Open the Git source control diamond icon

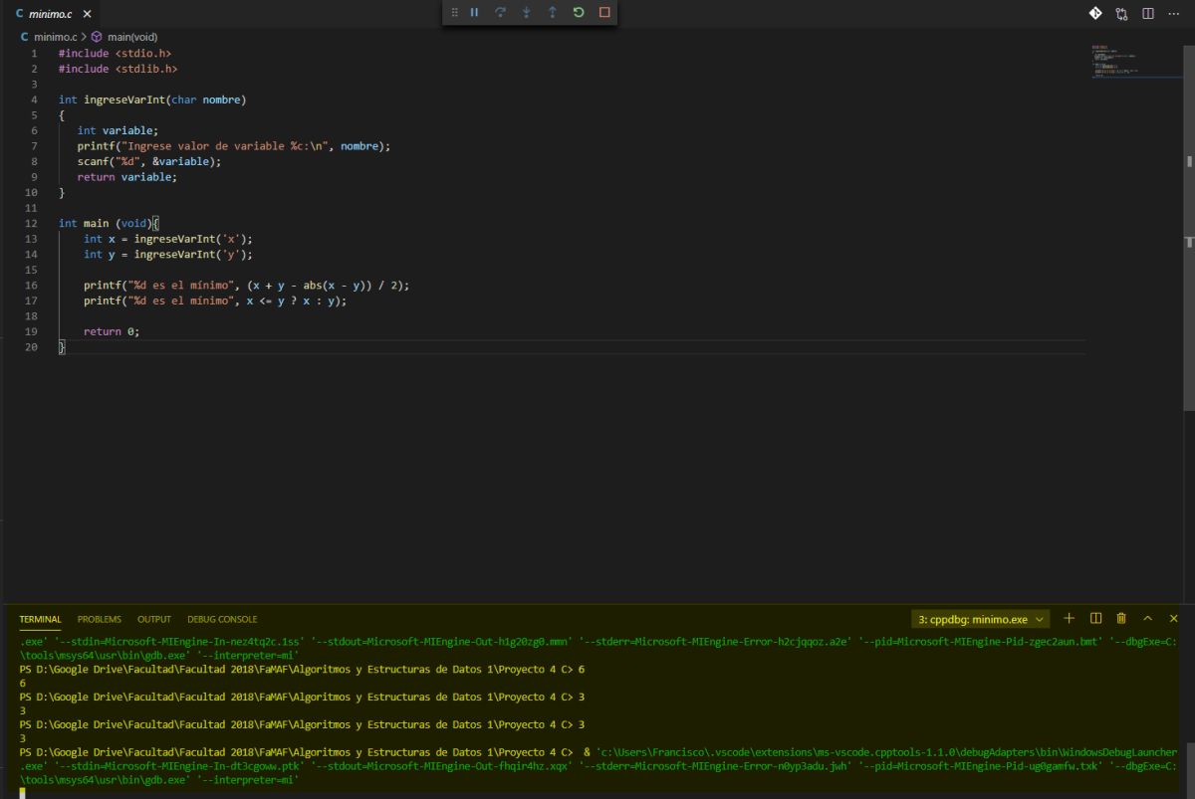tap(1095, 13)
